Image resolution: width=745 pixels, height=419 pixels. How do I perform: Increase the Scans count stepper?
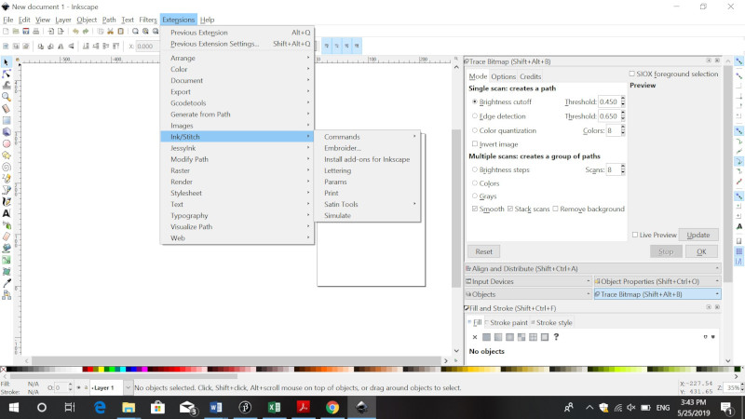tap(623, 168)
